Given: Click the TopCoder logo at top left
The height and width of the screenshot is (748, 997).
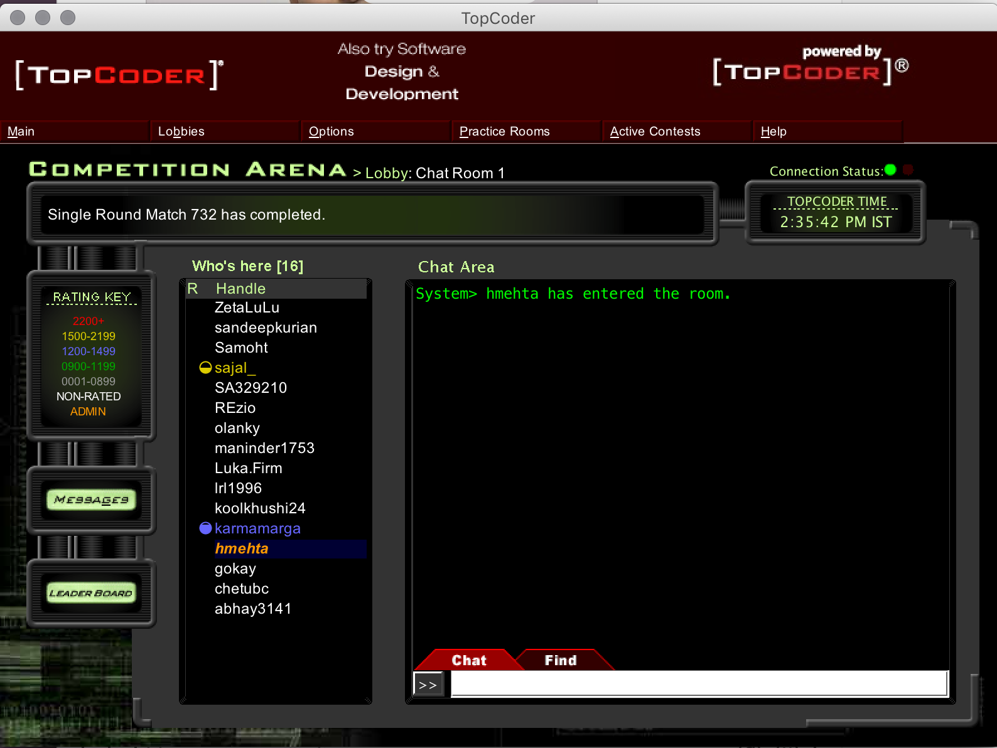Looking at the screenshot, I should pyautogui.click(x=119, y=75).
